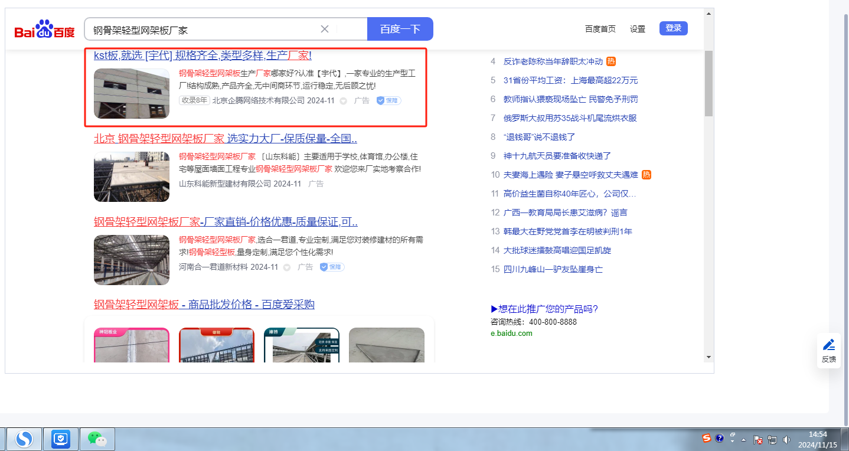Show hidden tray icons with the up arrow
Viewport: 849px width, 451px height.
coord(744,440)
